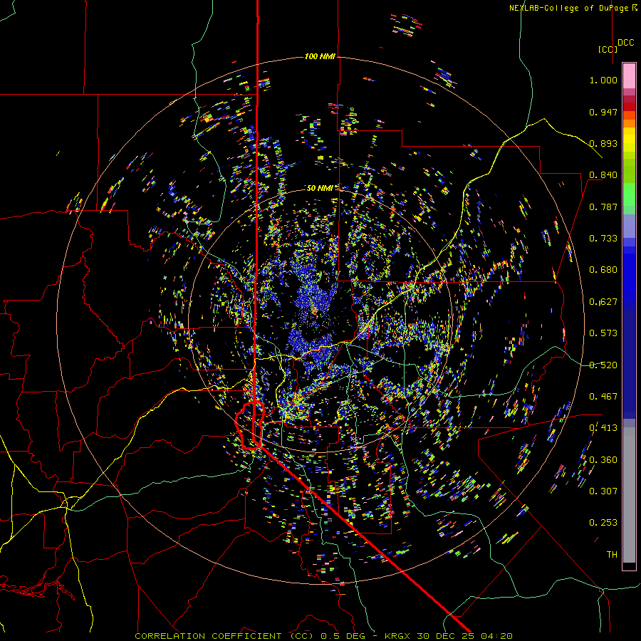Screen dimensions: 641x641
Task: Select the 0.253 scale value
Action: 603,523
